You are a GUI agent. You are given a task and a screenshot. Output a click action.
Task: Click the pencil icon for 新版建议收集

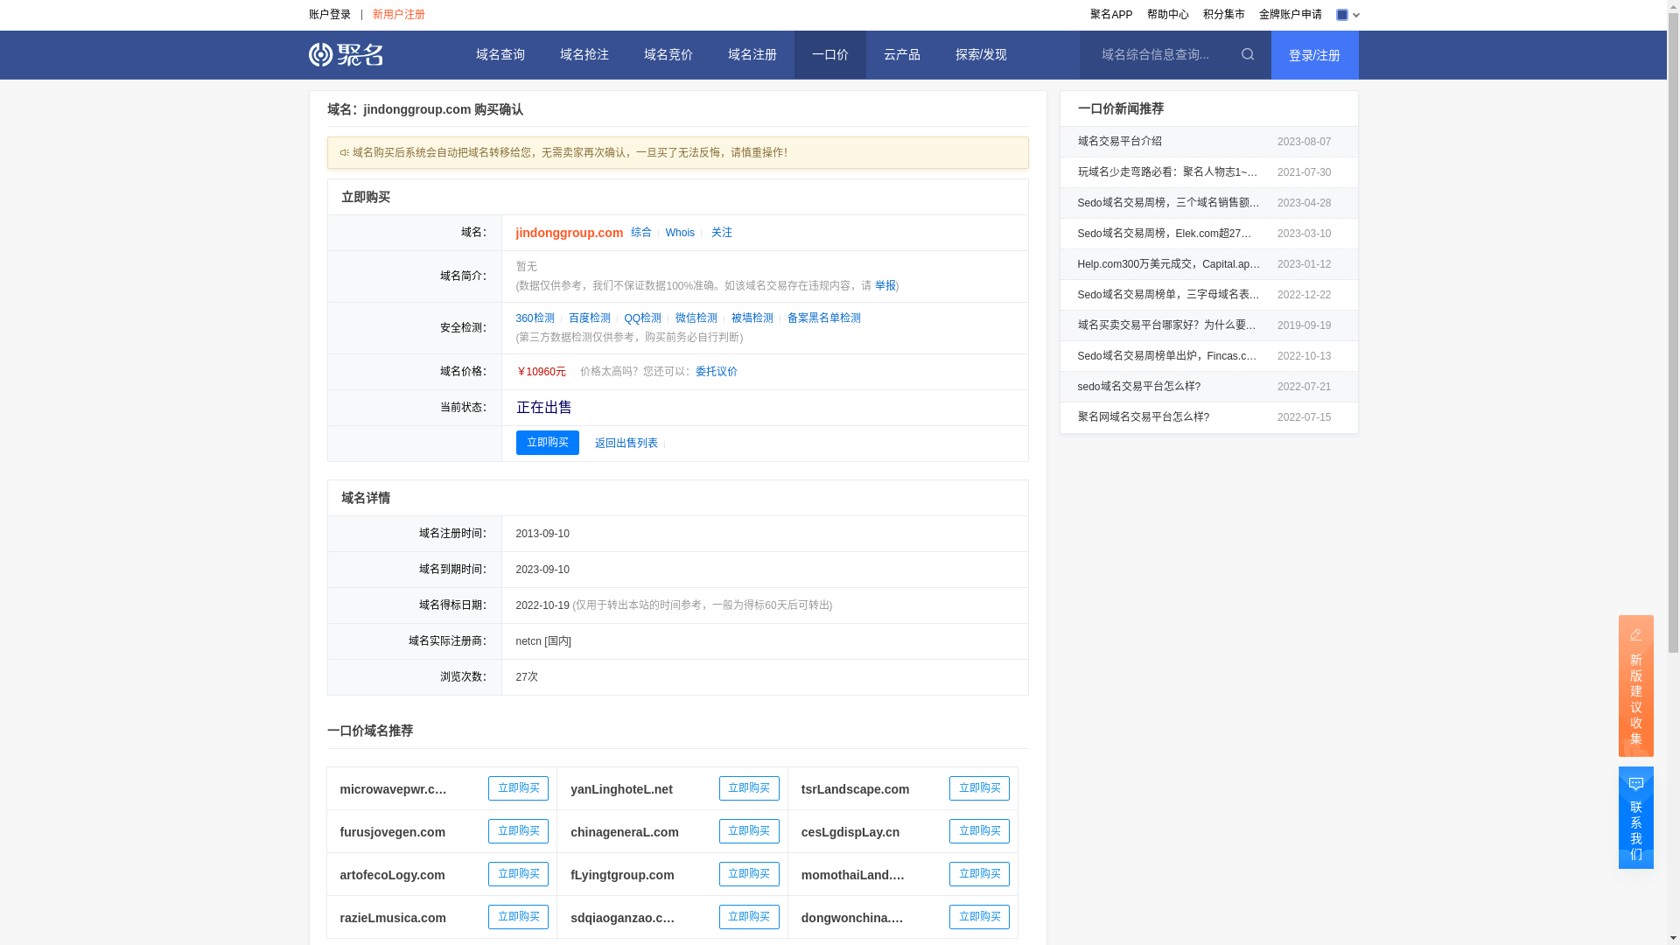[1635, 635]
